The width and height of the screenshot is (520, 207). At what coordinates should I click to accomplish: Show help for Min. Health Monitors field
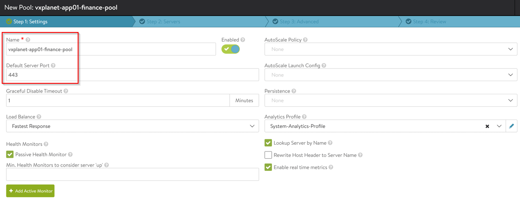[106, 165]
